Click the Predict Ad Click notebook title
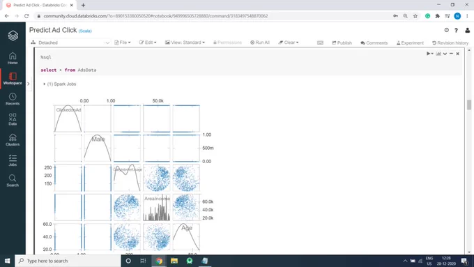The height and width of the screenshot is (267, 474). 53,30
